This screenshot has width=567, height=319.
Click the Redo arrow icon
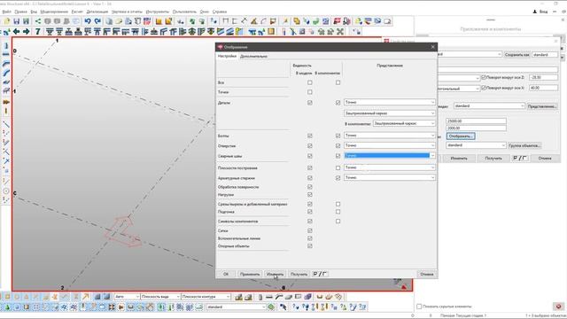[97, 21]
